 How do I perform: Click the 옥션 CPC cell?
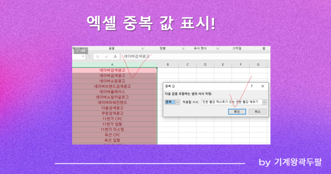[x=114, y=135]
